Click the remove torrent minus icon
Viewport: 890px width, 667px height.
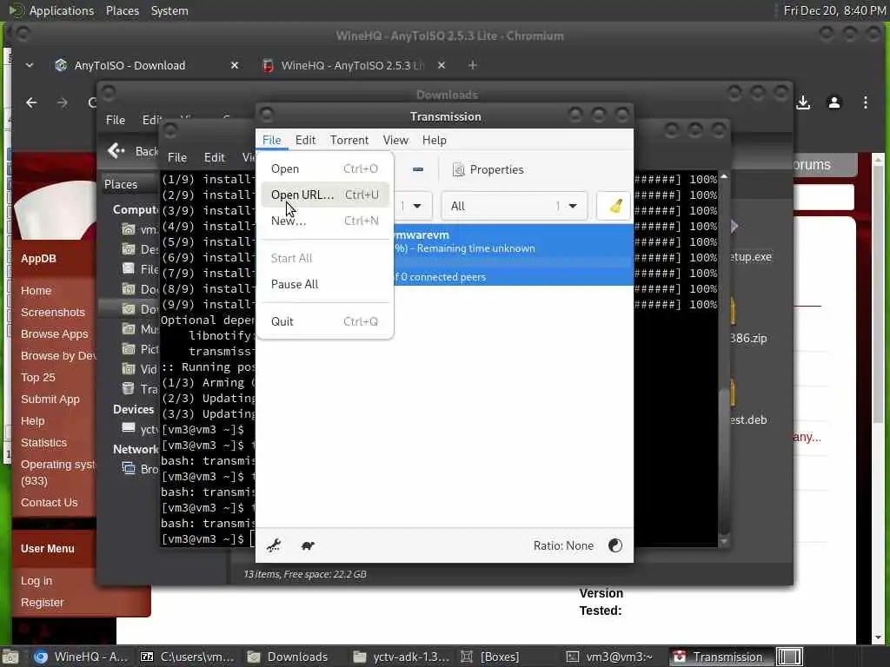click(418, 169)
